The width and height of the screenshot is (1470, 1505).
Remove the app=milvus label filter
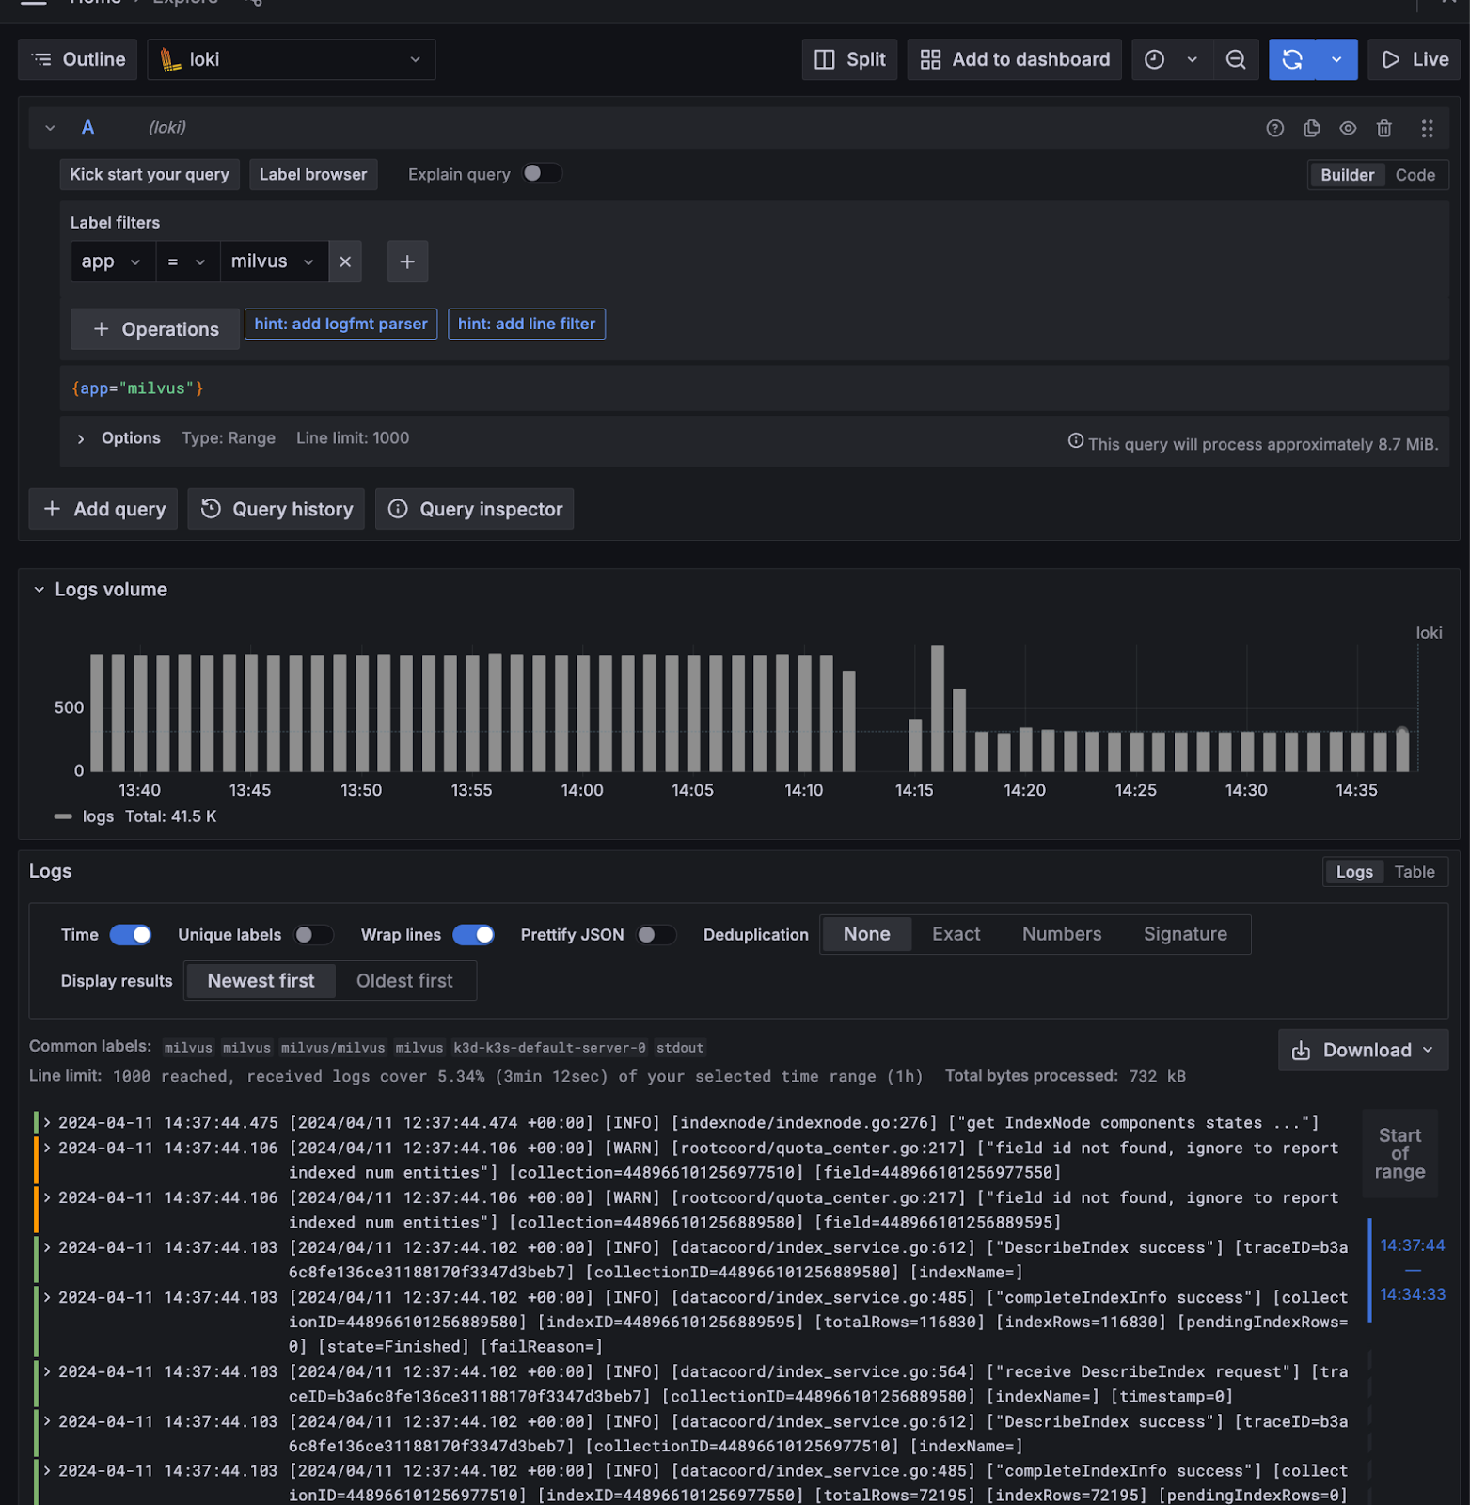[x=345, y=261]
